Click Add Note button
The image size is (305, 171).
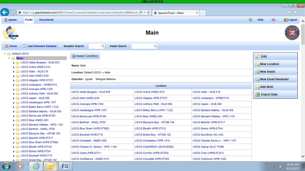(x=265, y=87)
